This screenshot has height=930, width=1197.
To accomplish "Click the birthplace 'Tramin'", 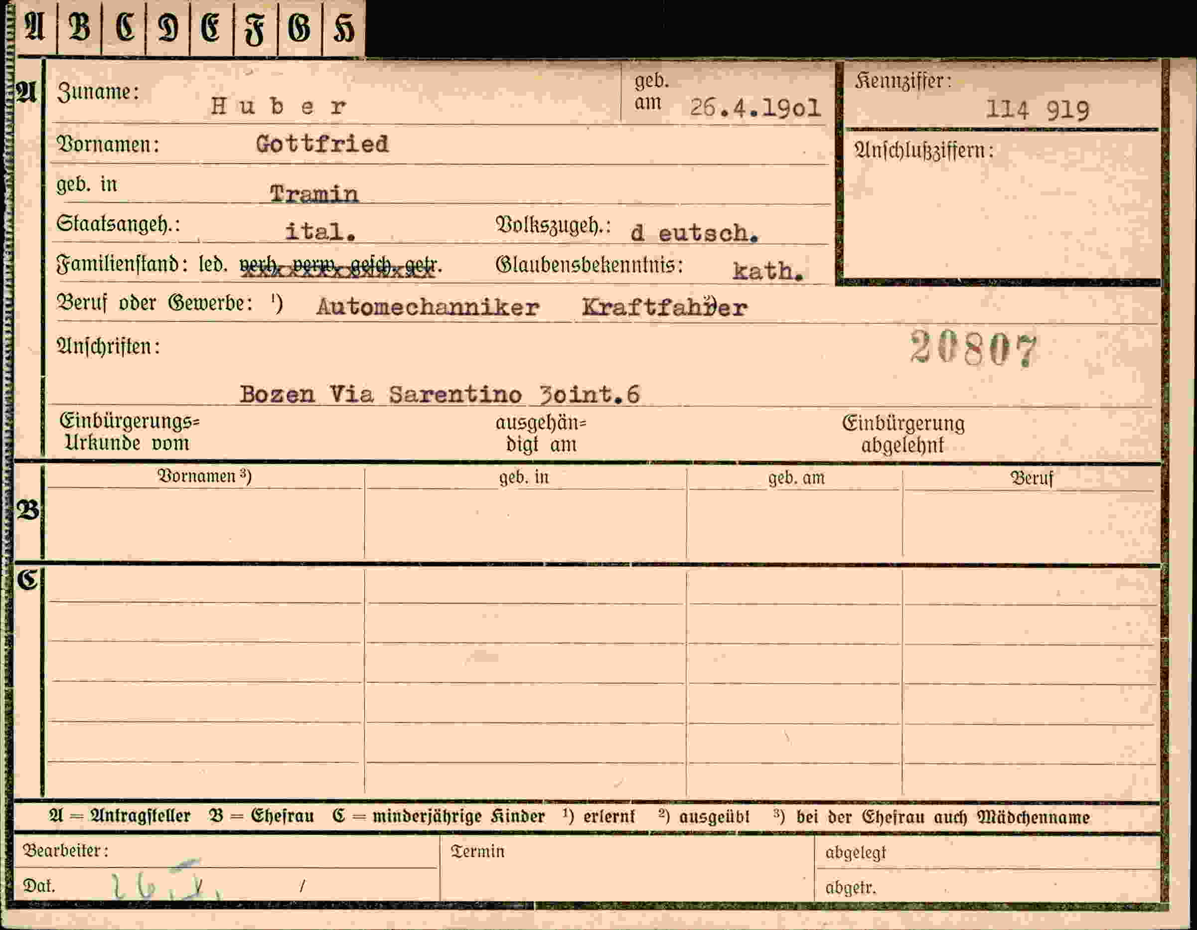I will coord(314,193).
